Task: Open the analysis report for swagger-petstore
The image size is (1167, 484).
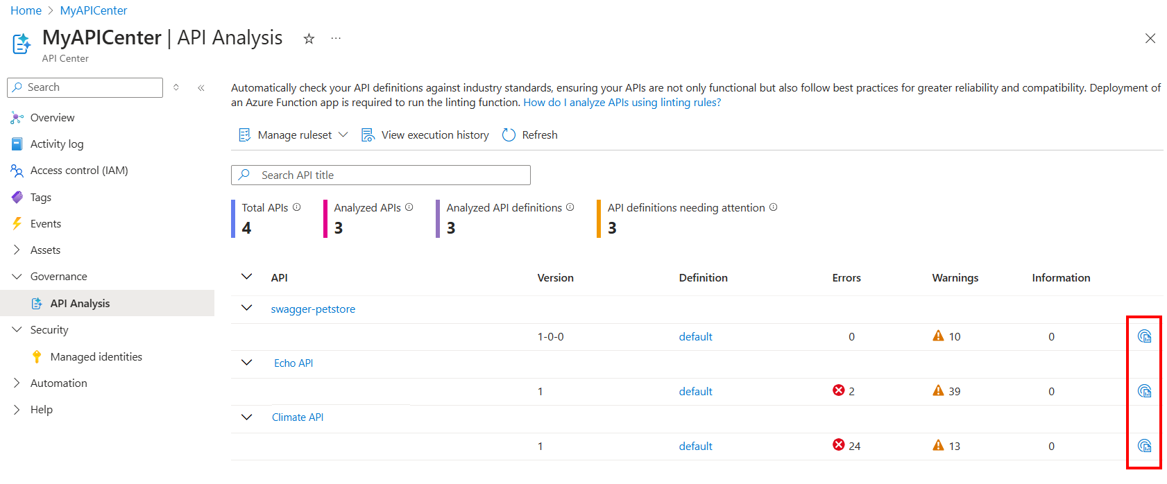Action: pyautogui.click(x=1145, y=336)
